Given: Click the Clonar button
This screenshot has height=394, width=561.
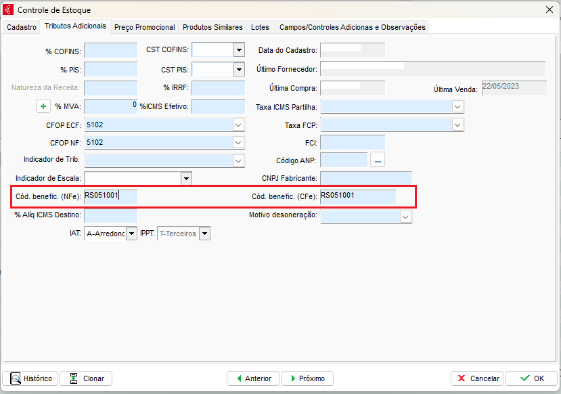Looking at the screenshot, I should [86, 378].
